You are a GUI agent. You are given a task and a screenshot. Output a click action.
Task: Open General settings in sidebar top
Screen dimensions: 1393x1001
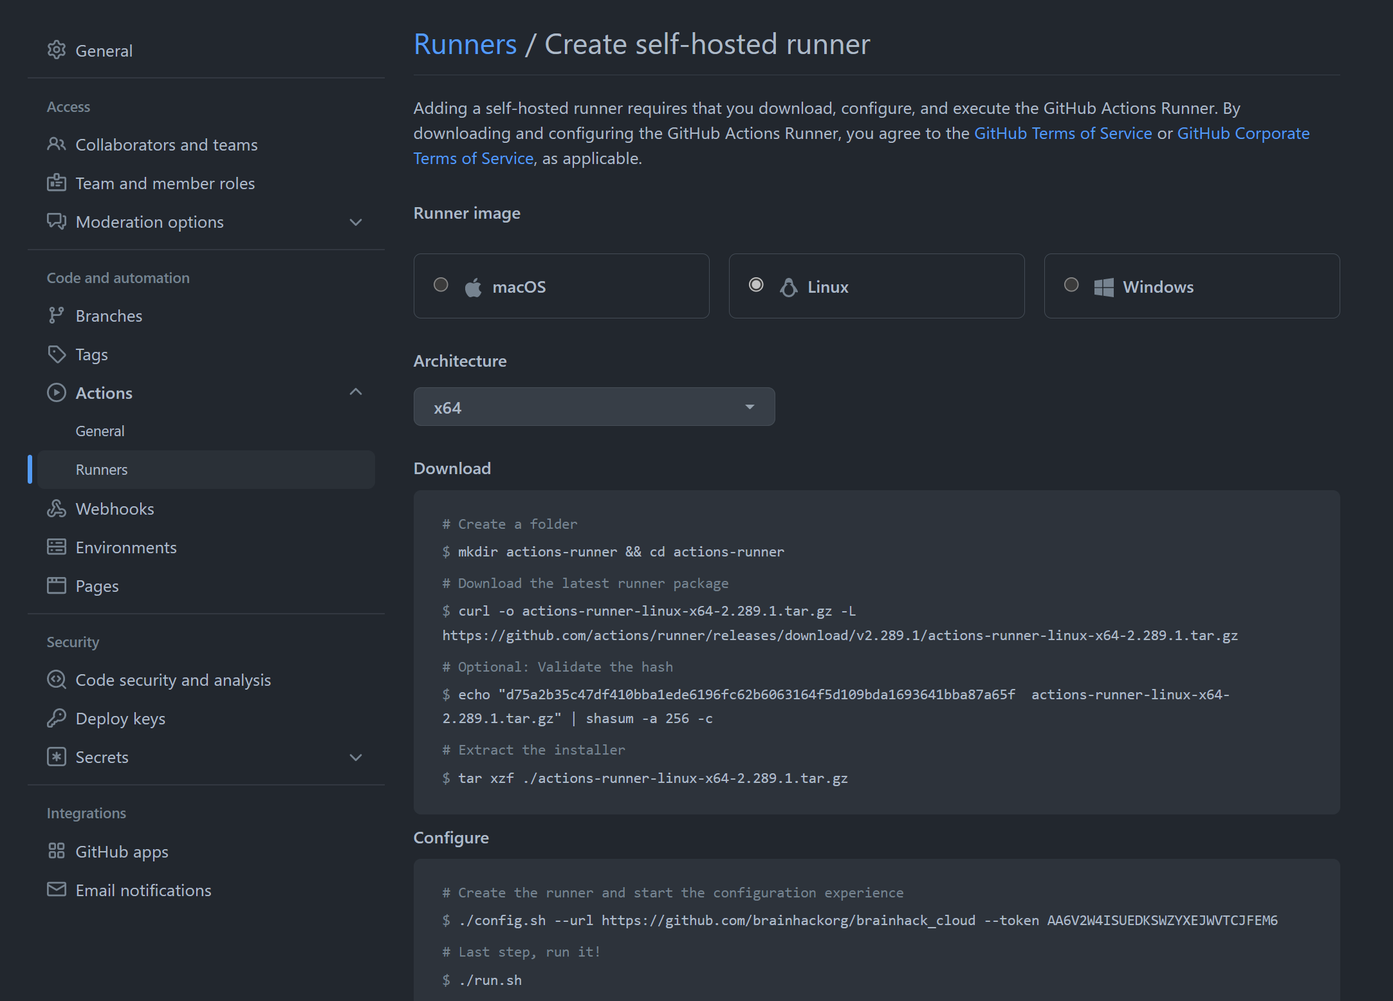(104, 51)
